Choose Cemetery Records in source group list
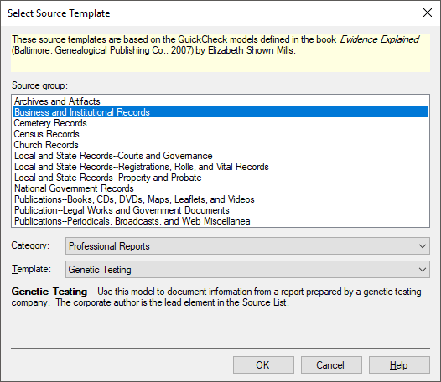Screen dimensions: 441x382 [220, 123]
